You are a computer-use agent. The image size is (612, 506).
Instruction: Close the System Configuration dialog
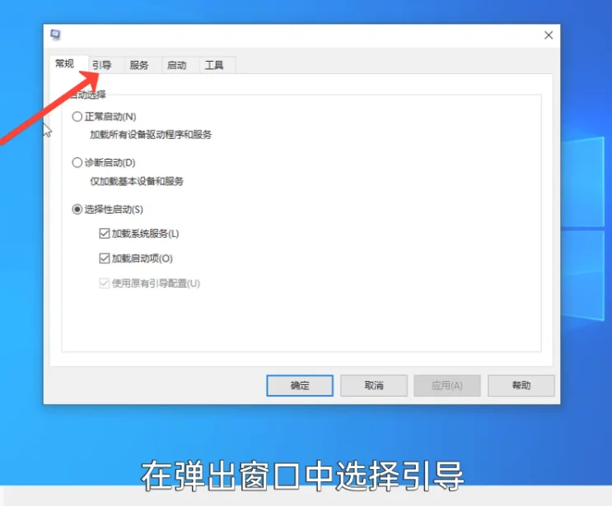(549, 35)
